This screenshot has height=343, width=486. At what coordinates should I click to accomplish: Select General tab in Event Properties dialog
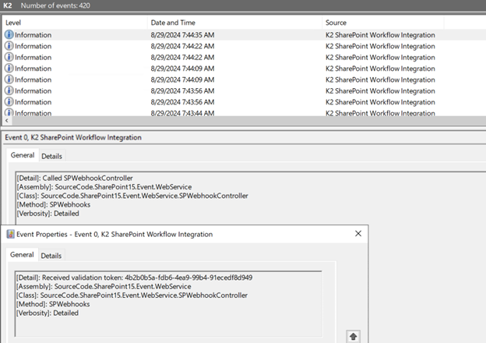coord(22,255)
